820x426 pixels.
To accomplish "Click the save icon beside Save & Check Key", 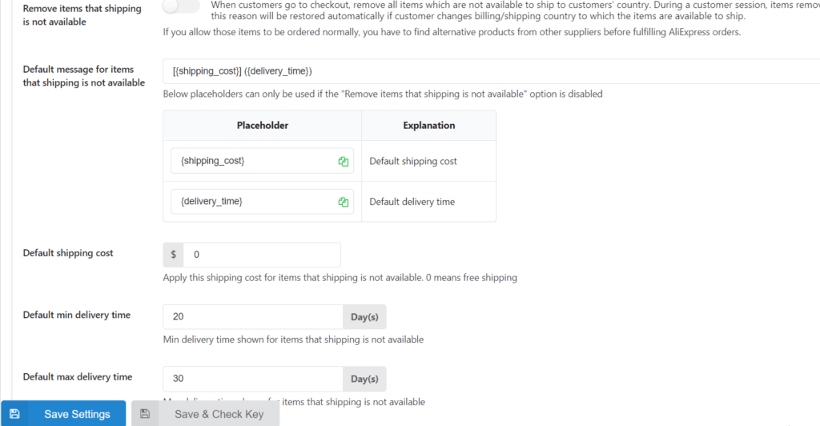I will click(145, 414).
